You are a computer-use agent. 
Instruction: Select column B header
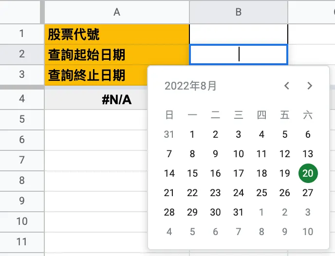point(239,12)
